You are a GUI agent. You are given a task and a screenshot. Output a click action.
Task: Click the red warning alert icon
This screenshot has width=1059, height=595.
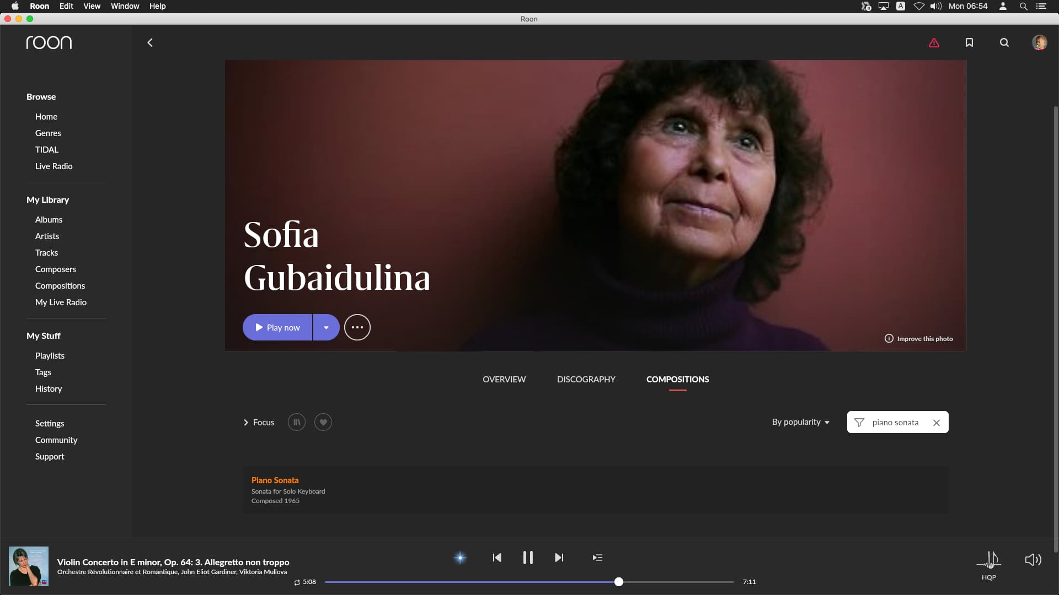click(934, 42)
